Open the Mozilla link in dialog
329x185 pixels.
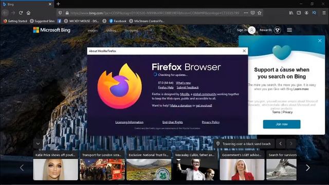(x=185, y=94)
